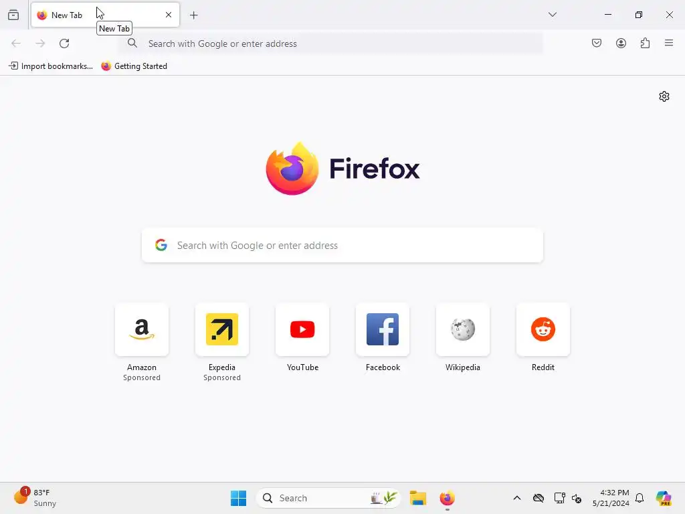This screenshot has height=514, width=685.
Task: Close the New Tab tab
Action: (x=168, y=15)
